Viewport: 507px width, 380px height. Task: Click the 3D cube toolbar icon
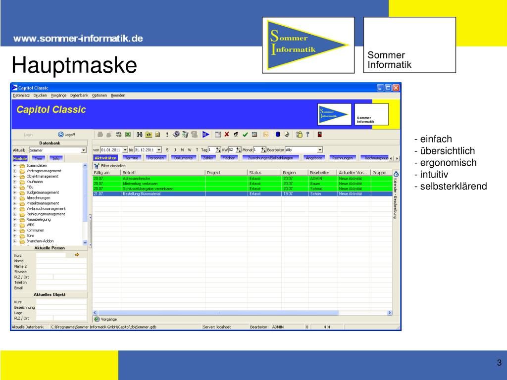176,134
